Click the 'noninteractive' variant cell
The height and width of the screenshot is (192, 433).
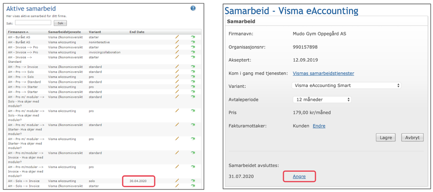[99, 42]
